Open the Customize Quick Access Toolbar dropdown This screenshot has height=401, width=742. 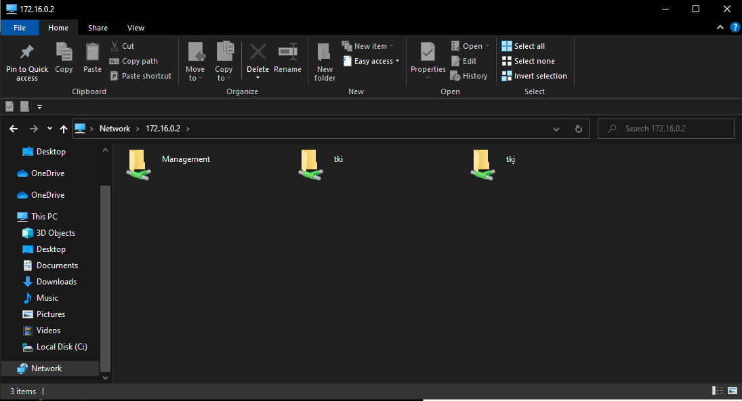tap(40, 107)
